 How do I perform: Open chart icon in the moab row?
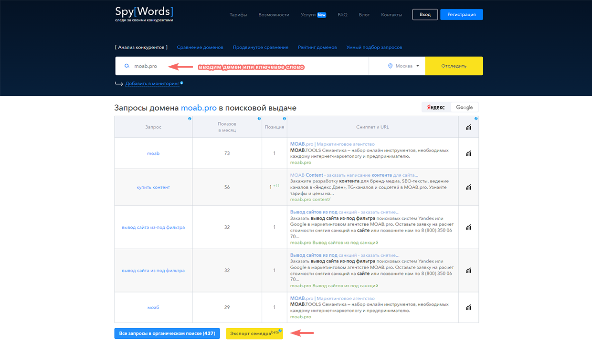(468, 153)
